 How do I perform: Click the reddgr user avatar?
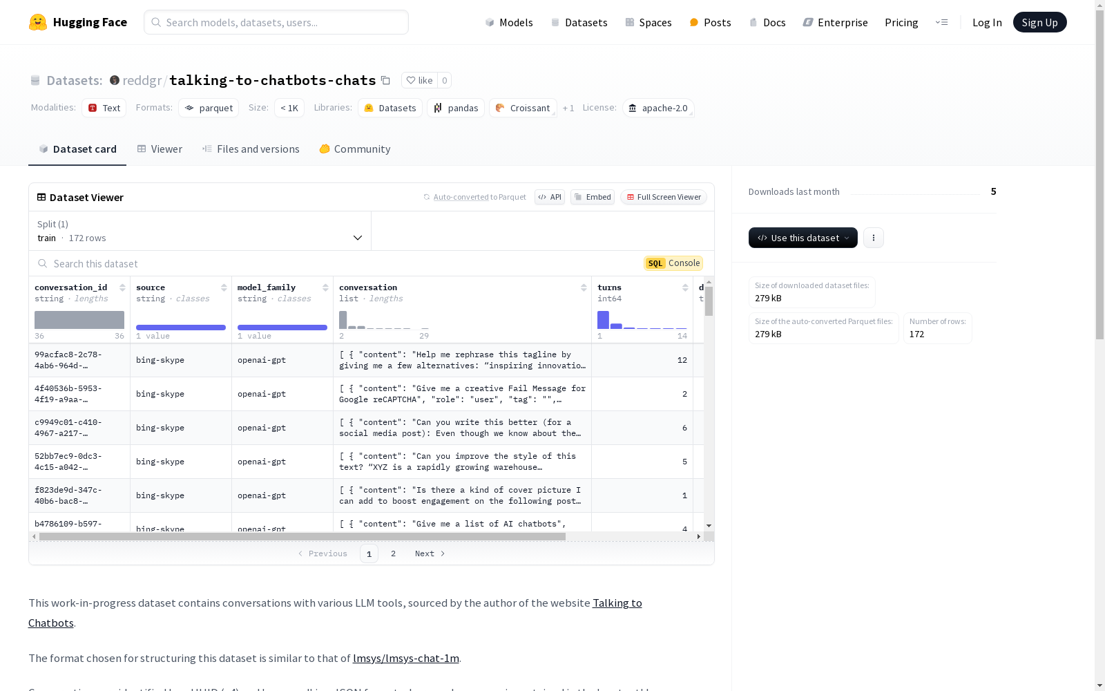pyautogui.click(x=115, y=80)
